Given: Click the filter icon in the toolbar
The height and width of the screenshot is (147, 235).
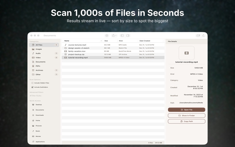Looking at the screenshot, I should [107, 36].
